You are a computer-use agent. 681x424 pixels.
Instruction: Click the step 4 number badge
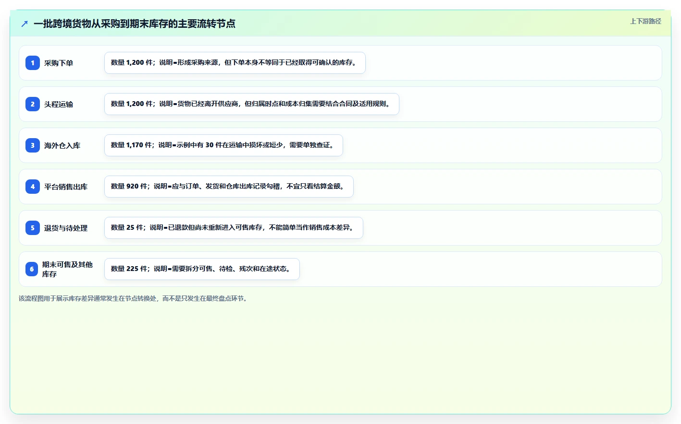click(x=33, y=187)
